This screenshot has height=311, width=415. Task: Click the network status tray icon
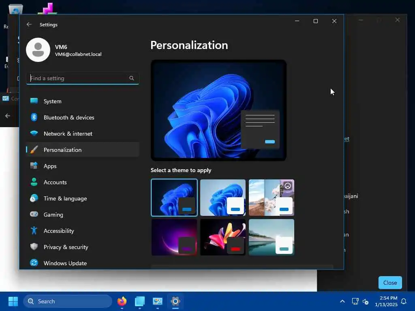point(355,301)
